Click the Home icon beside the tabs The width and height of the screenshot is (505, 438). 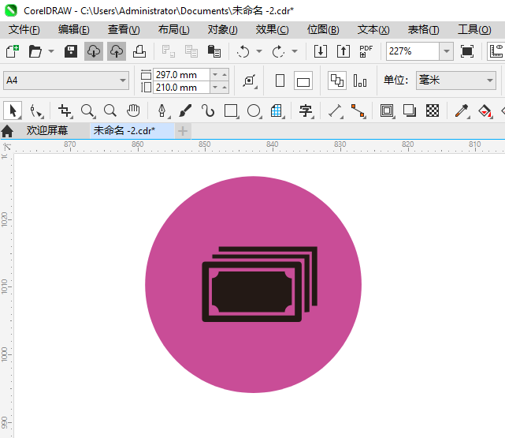coord(7,131)
